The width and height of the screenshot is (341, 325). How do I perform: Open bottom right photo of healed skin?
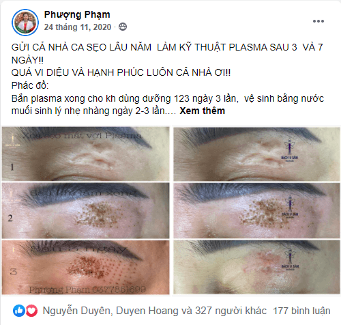coord(257,267)
